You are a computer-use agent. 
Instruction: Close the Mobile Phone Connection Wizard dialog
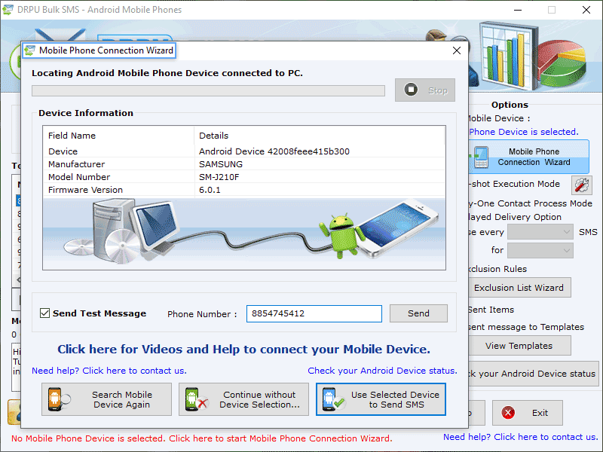tap(457, 50)
